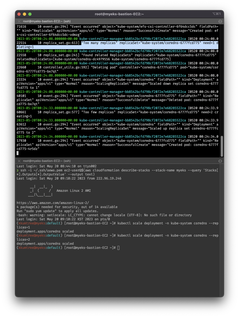Click 2023-05-20T00:24:34 timestamp in log

point(47,137)
